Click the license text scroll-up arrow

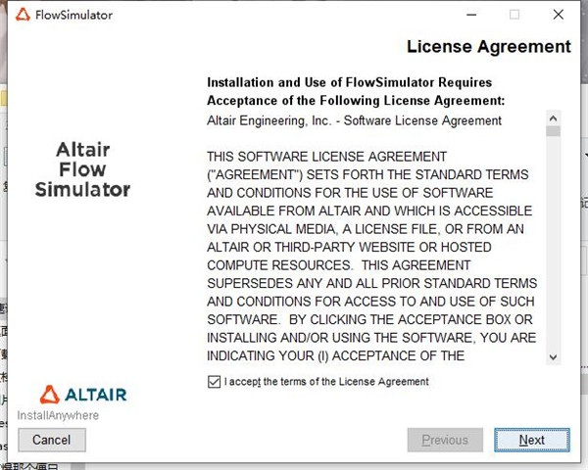point(553,118)
